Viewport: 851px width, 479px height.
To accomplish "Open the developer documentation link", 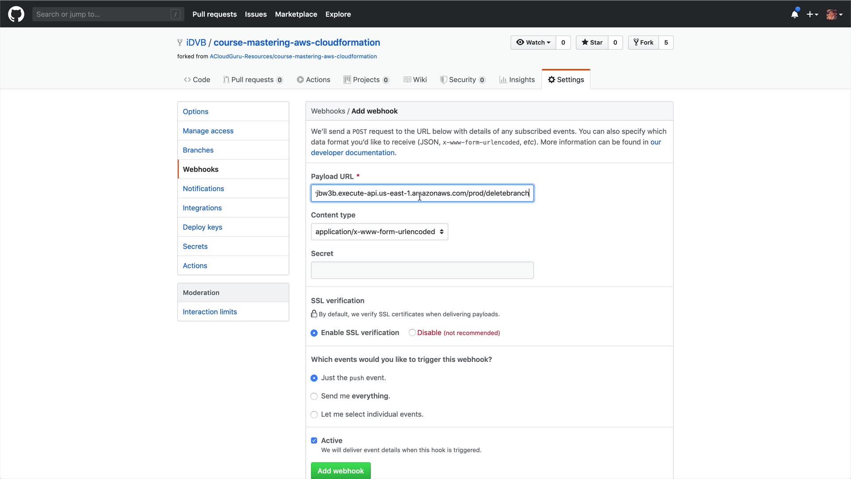I will point(353,153).
